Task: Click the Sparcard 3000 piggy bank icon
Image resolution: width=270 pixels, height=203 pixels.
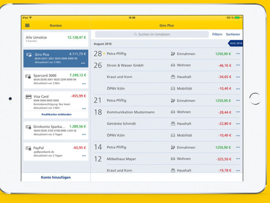Action: pos(28,76)
